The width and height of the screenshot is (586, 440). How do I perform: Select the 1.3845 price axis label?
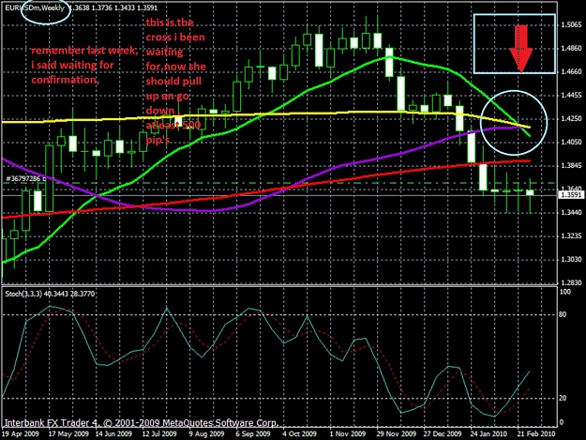(571, 166)
